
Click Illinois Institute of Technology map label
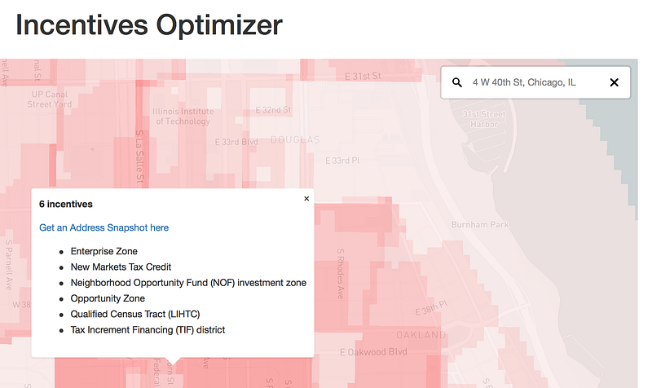pyautogui.click(x=183, y=117)
